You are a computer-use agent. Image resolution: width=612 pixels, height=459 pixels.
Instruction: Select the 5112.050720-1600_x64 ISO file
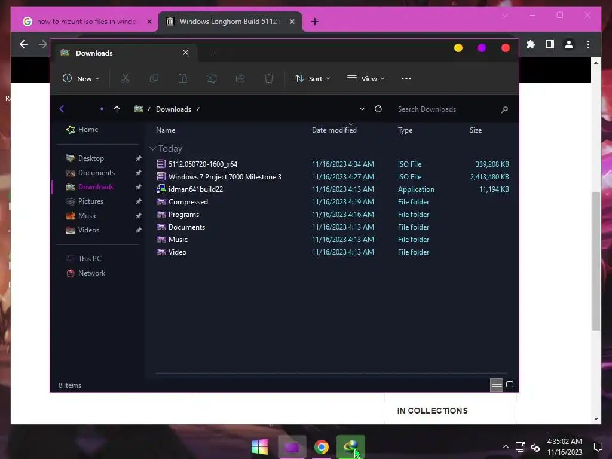(x=333, y=164)
